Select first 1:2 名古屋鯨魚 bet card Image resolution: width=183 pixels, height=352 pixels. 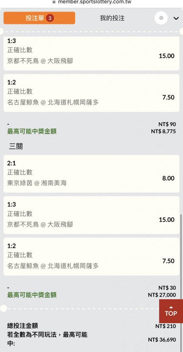tap(91, 93)
